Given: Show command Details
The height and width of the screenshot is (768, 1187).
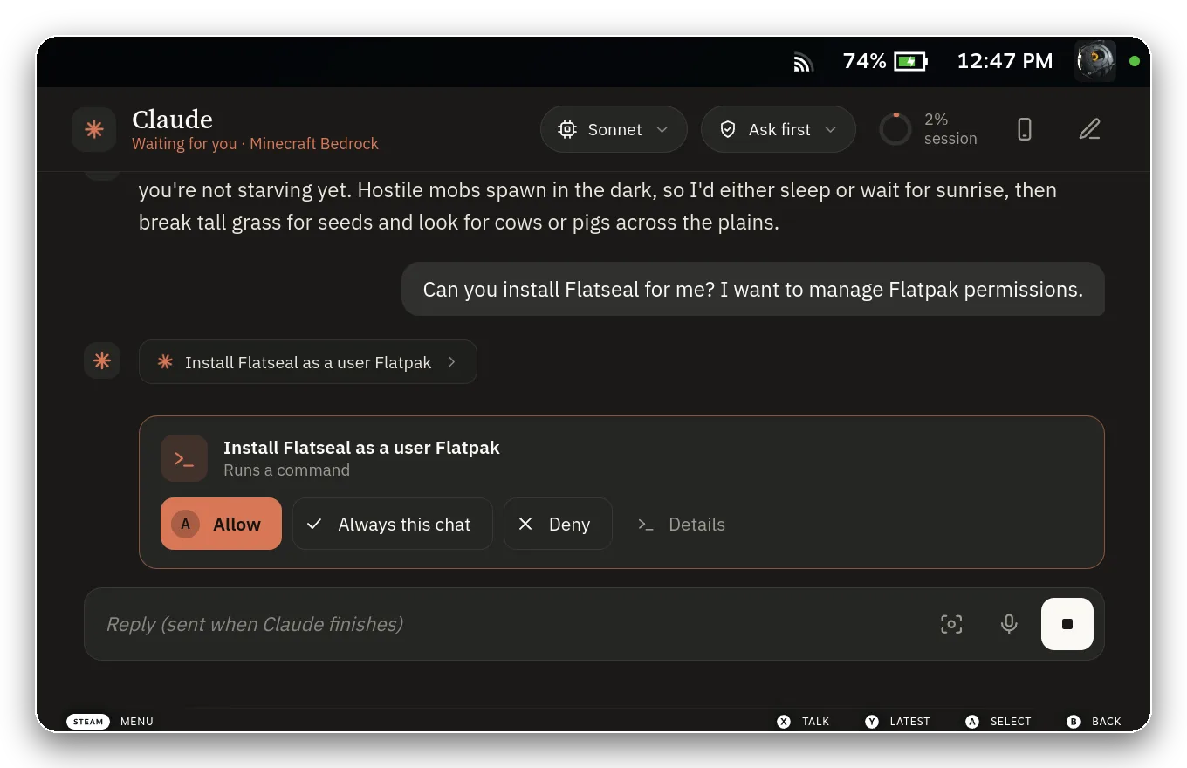Looking at the screenshot, I should pyautogui.click(x=682, y=525).
